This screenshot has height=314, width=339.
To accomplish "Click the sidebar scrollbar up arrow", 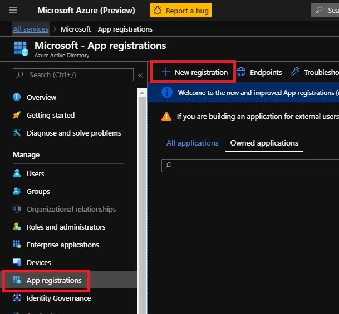I will pos(142,93).
